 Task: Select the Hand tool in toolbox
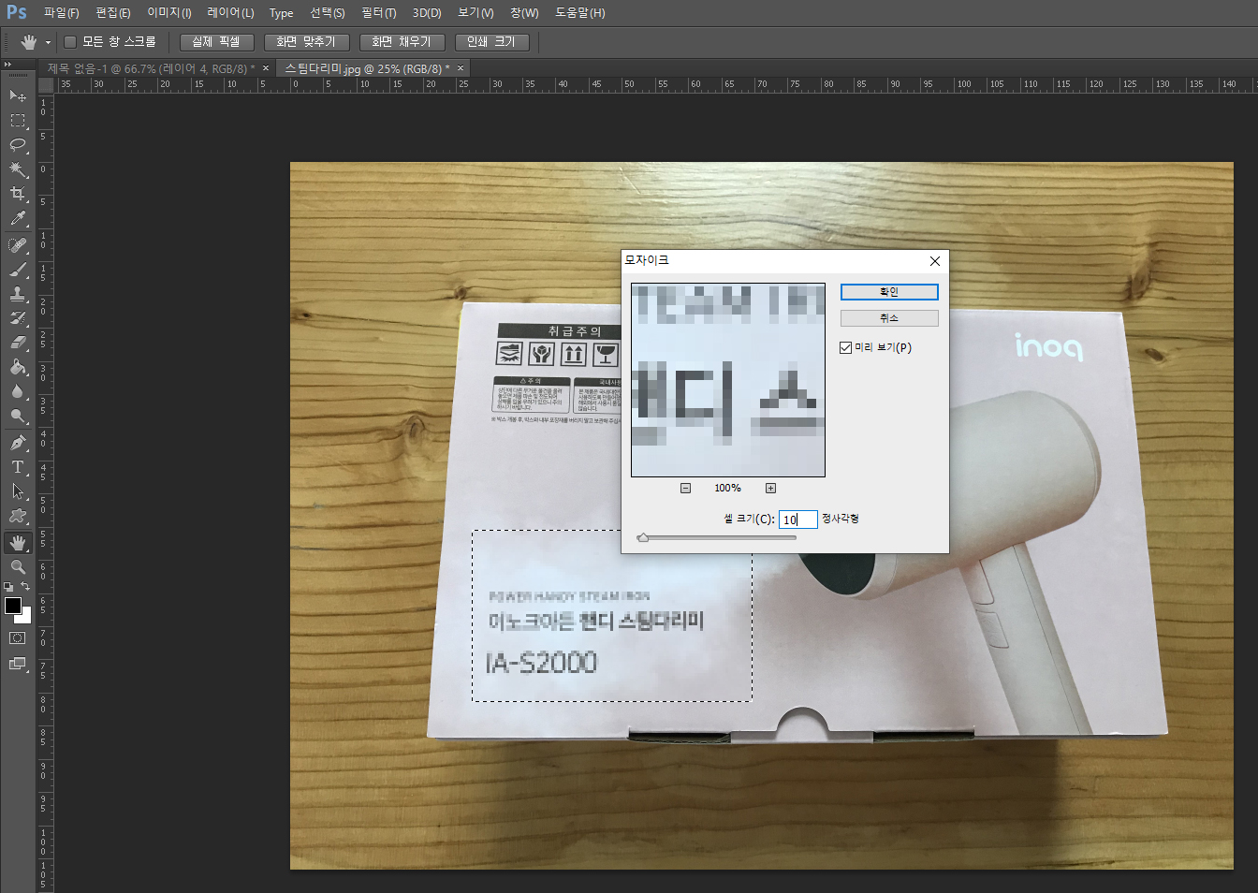click(18, 543)
